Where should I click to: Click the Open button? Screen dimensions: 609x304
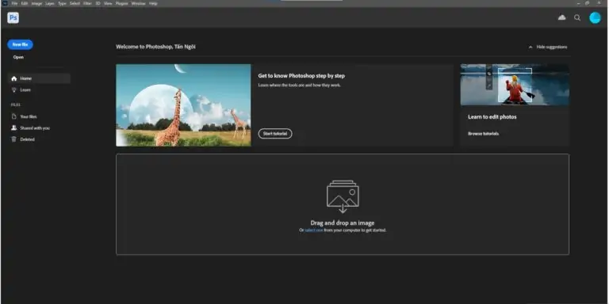[x=18, y=57]
